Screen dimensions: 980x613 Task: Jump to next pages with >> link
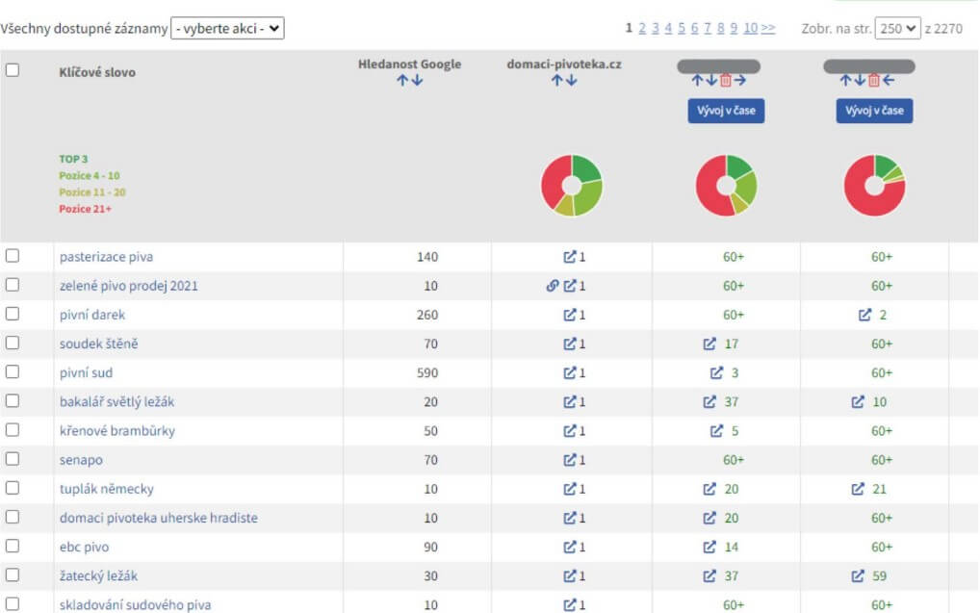769,28
